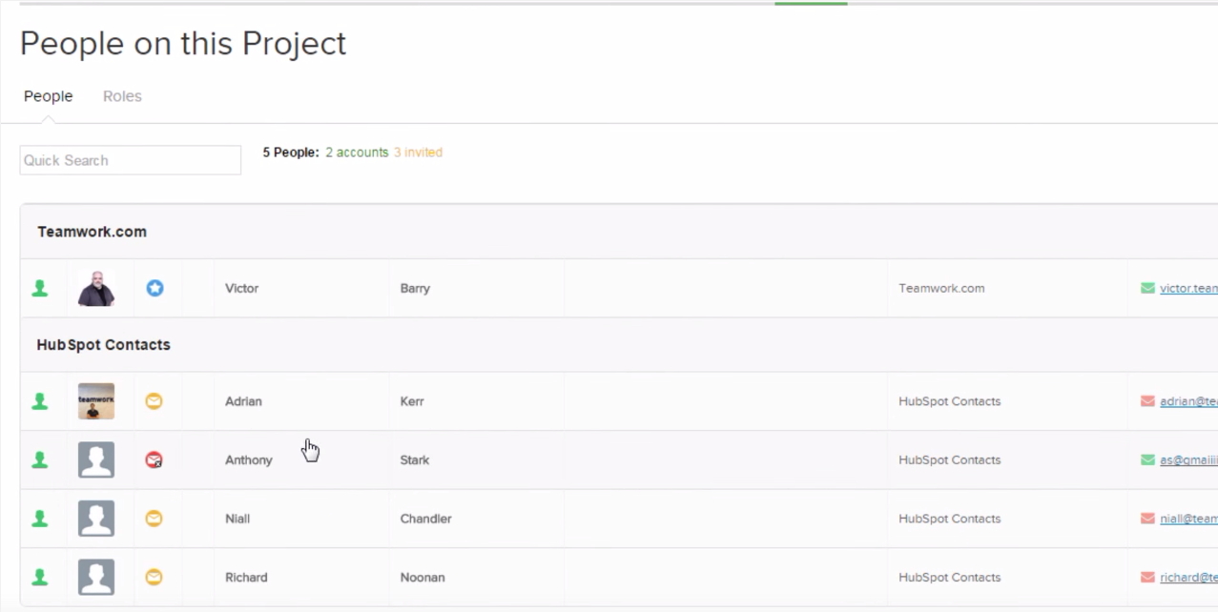The image size is (1218, 612).
Task: Click the red mail icon beside Adrian's email
Action: 1147,401
